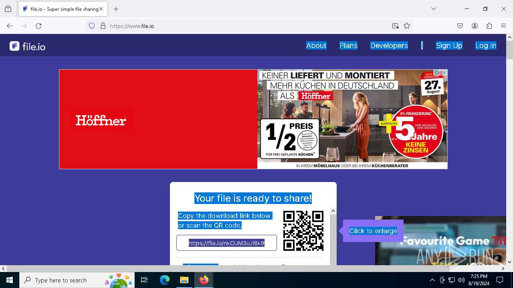Open tracking protection shield icon
The image size is (513, 288).
[x=92, y=26]
